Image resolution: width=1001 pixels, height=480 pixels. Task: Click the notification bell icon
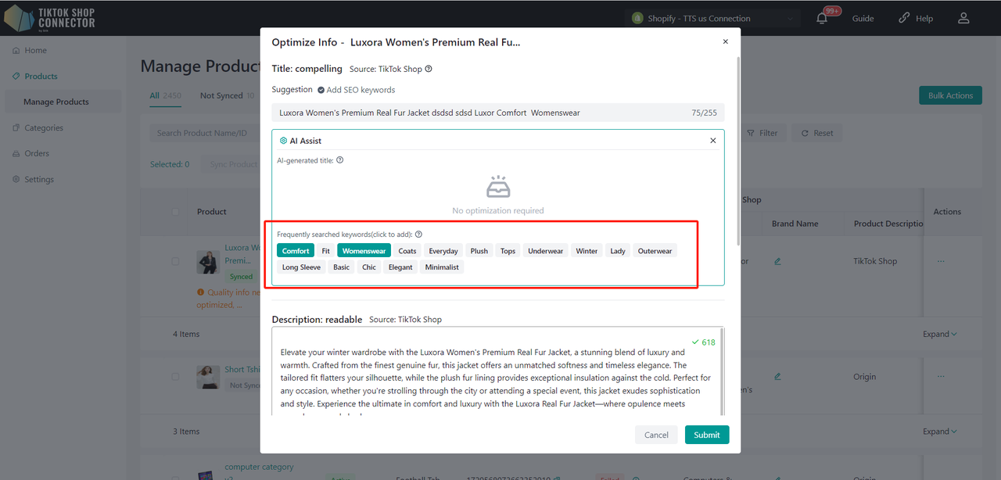822,19
